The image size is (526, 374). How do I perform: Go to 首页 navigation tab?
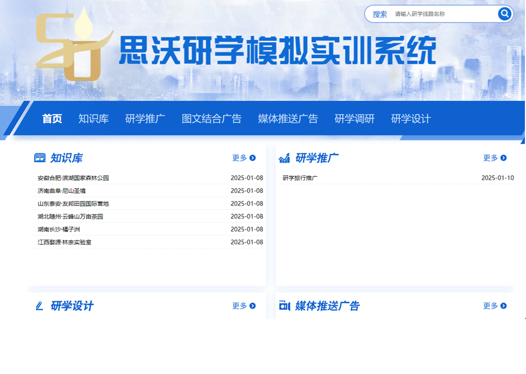tap(52, 119)
